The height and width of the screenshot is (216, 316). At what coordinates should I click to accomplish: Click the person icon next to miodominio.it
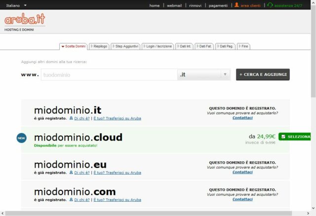[71, 118]
